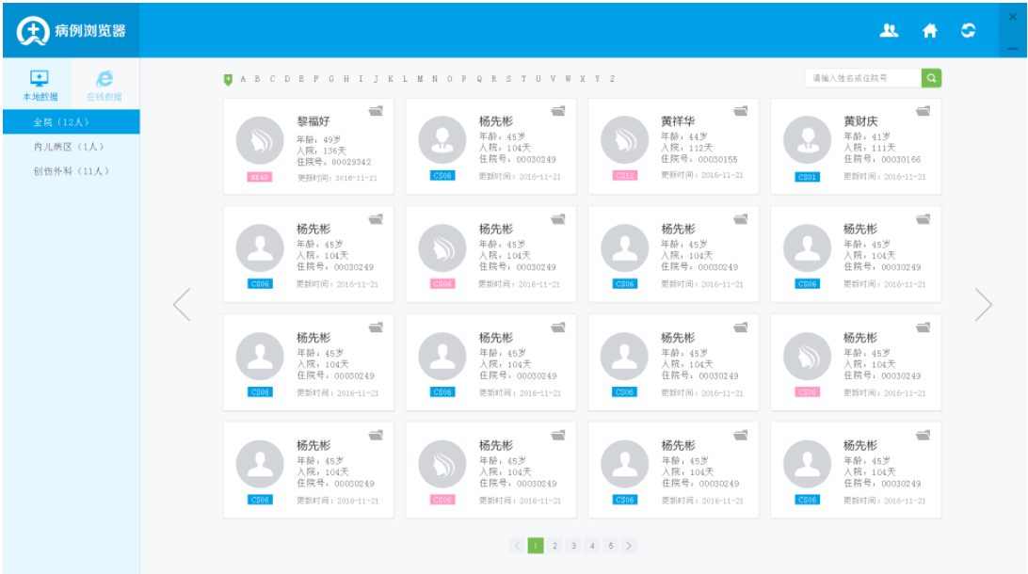This screenshot has width=1028, height=574.
Task: Filter patients by letter Z
Action: point(612,79)
